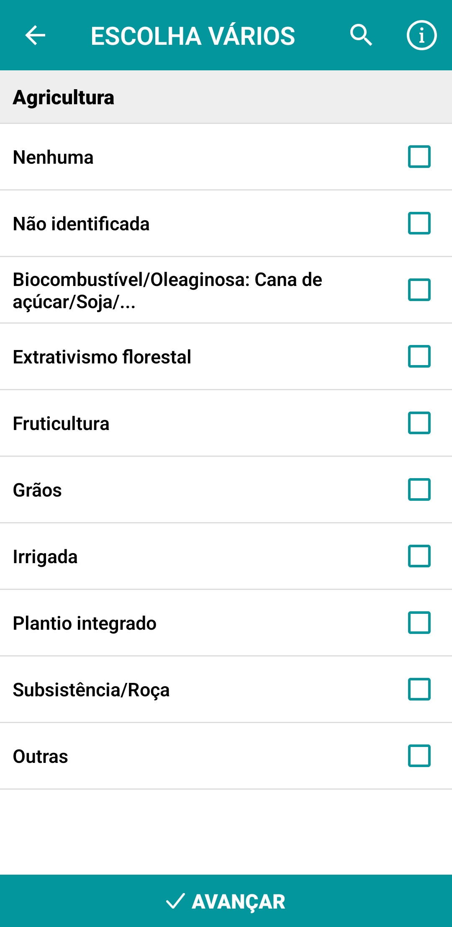Tap the Irrigada option label

(x=45, y=557)
